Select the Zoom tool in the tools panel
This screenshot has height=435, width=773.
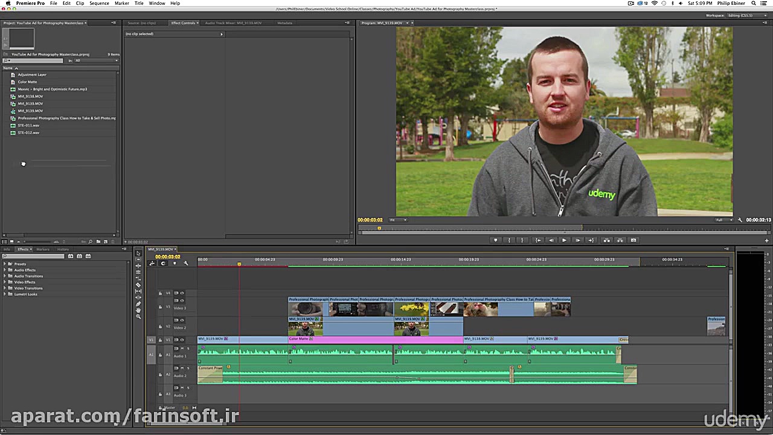tap(138, 317)
